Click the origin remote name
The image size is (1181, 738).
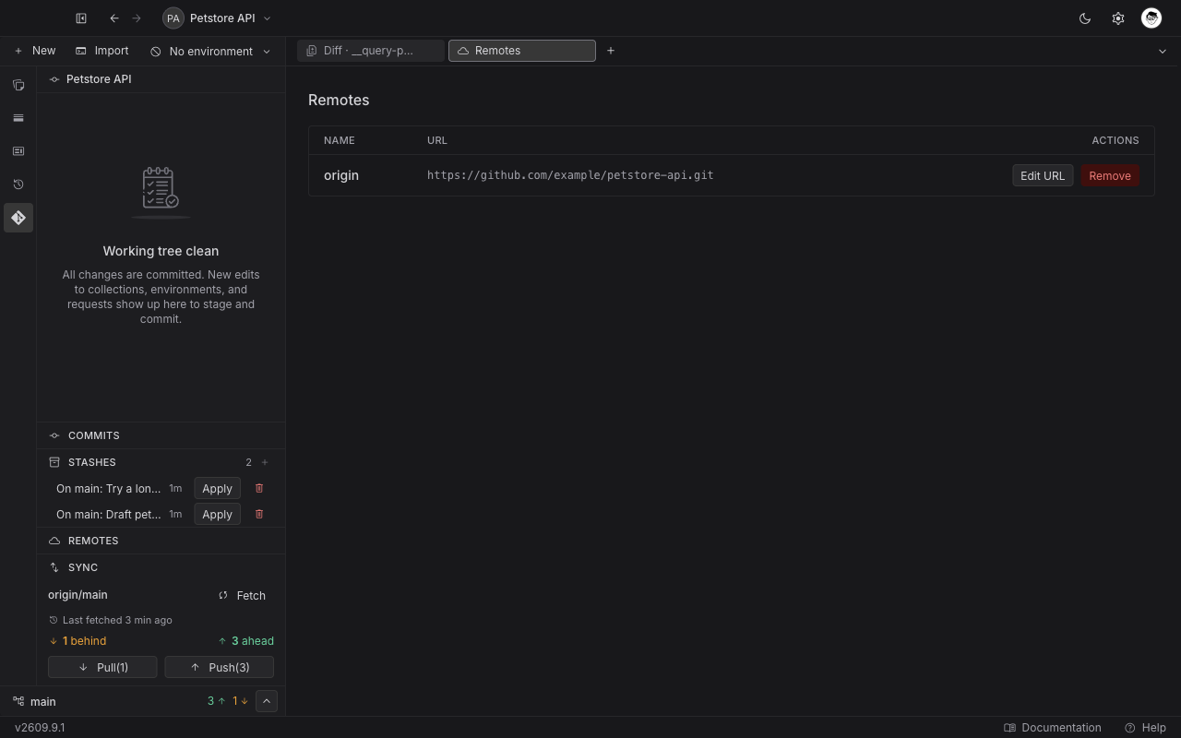point(341,175)
